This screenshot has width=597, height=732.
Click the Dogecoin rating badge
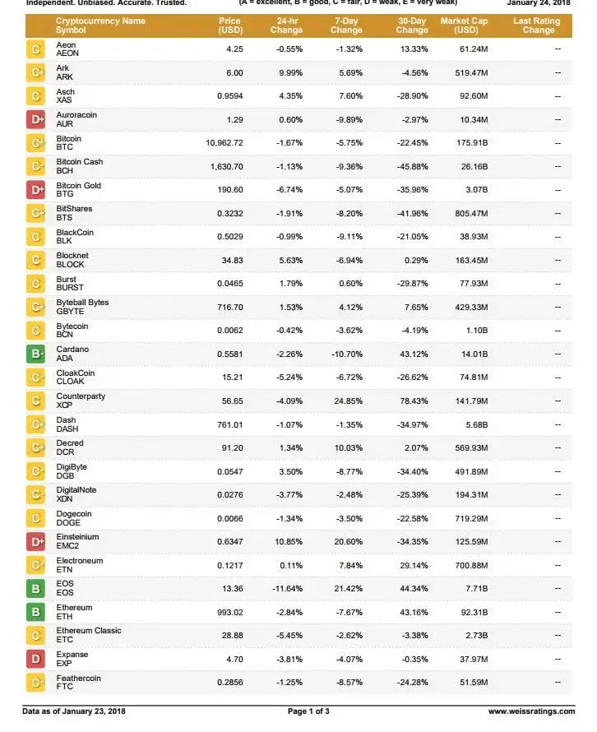[x=36, y=518]
